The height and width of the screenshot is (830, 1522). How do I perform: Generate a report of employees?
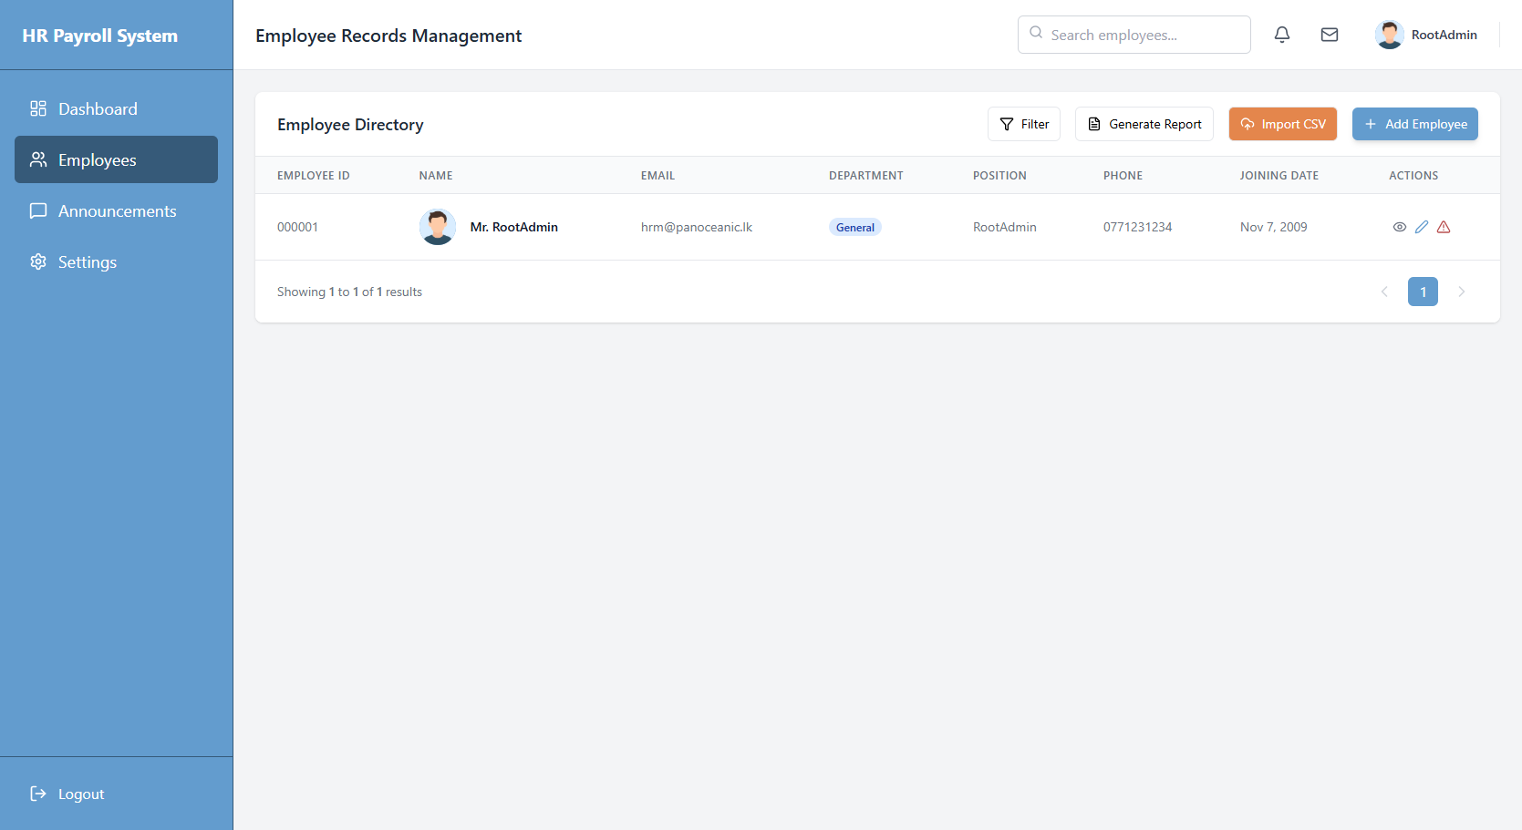pyautogui.click(x=1144, y=124)
